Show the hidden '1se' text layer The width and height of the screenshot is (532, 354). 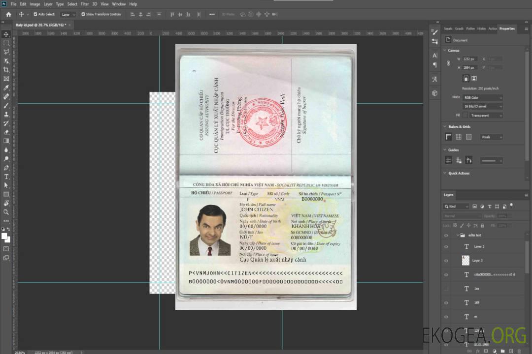(x=446, y=289)
